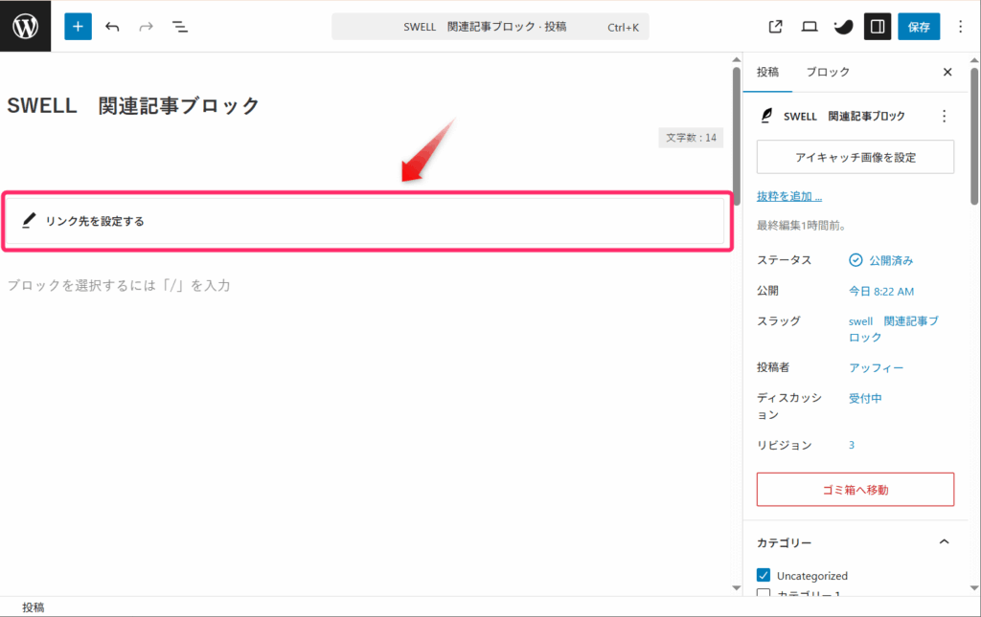Click the pencil icon in link block
This screenshot has height=617, width=981.
coord(29,220)
